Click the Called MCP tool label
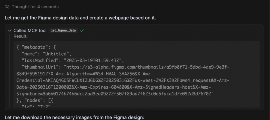 [30, 31]
